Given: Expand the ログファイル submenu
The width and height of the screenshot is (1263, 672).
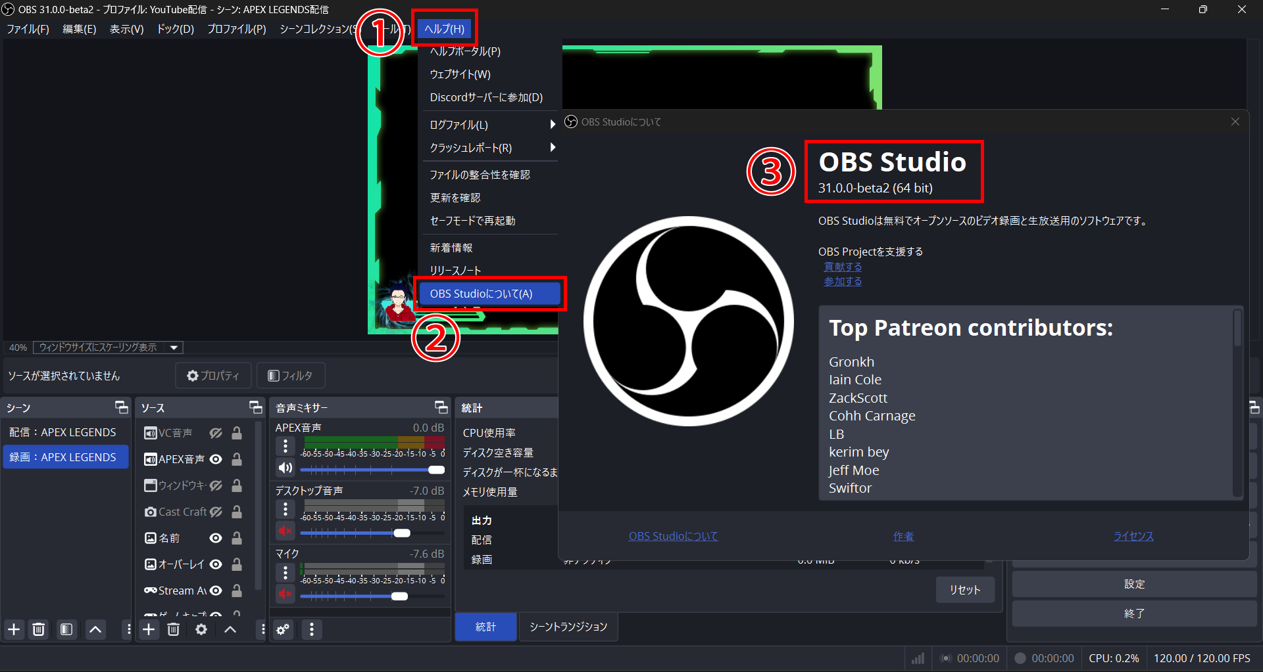Looking at the screenshot, I should pyautogui.click(x=489, y=125).
